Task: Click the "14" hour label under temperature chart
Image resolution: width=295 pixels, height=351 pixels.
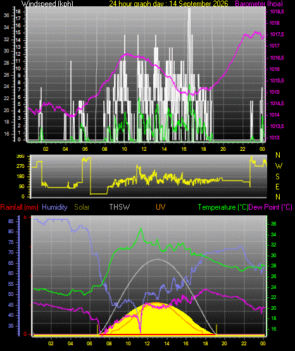Action: [166, 343]
